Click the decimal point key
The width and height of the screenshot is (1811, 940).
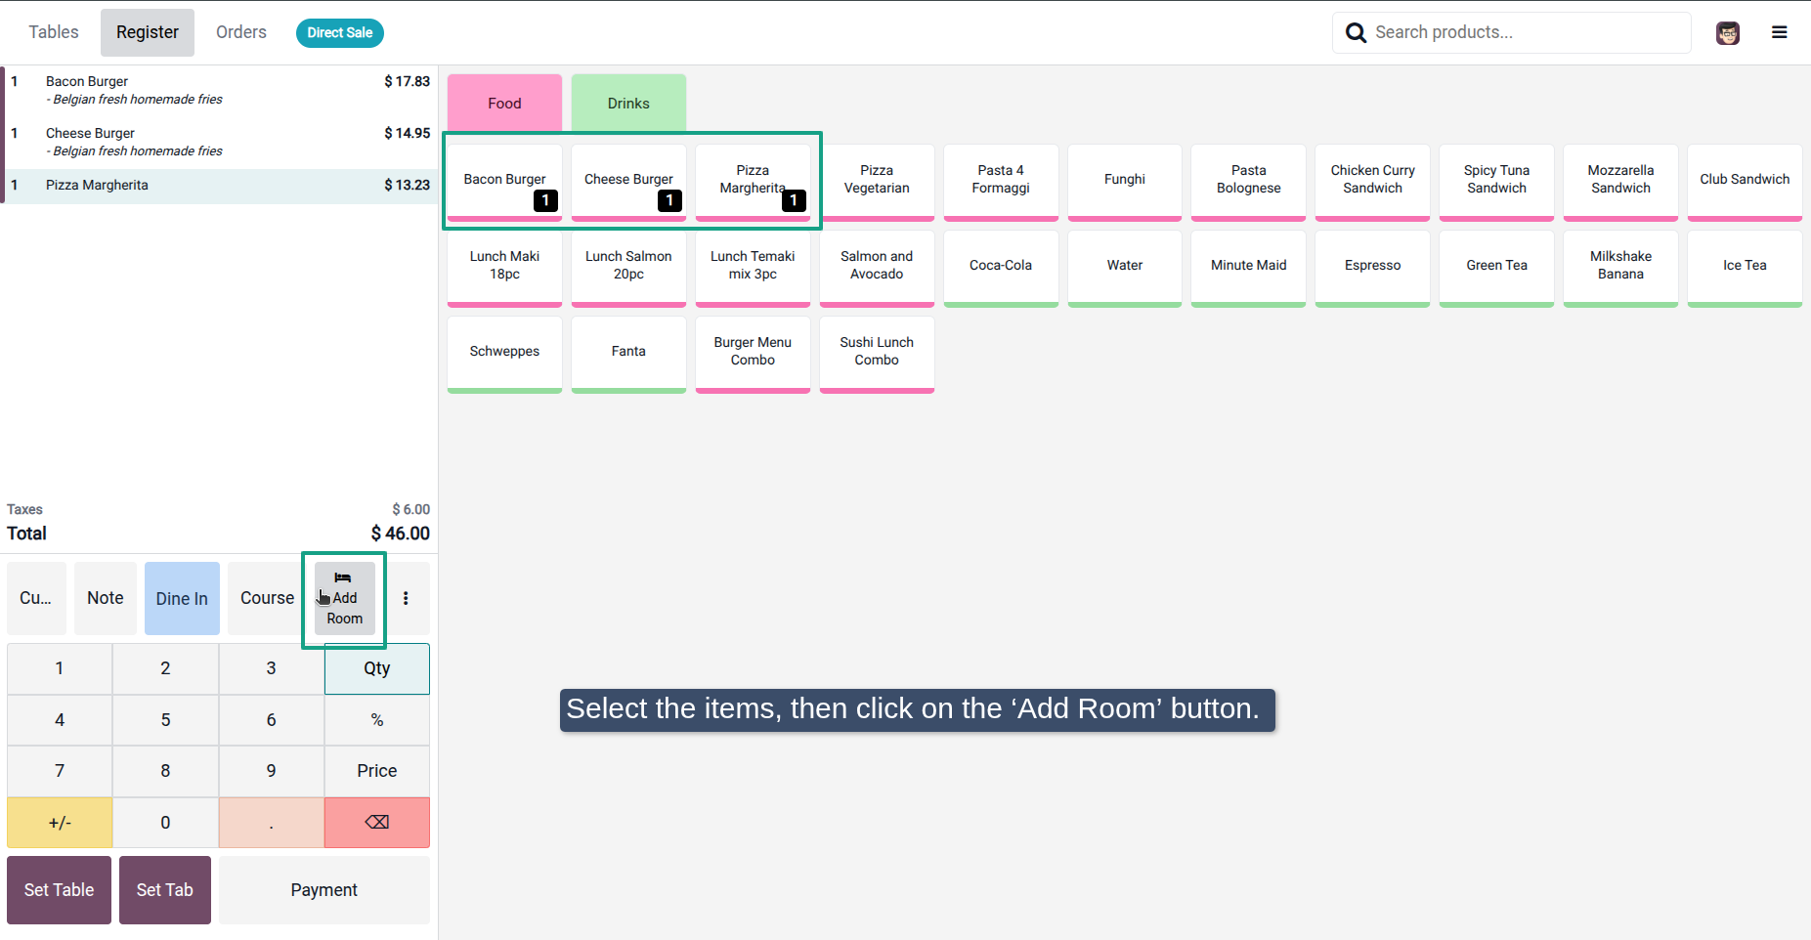[x=272, y=823]
